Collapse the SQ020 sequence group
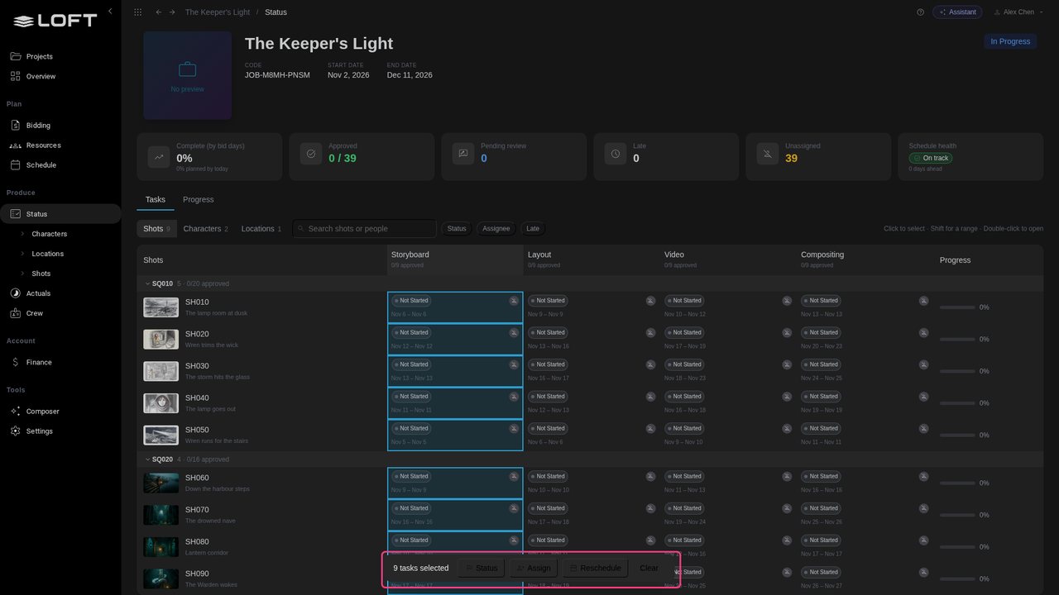Image resolution: width=1059 pixels, height=595 pixels. tap(148, 459)
